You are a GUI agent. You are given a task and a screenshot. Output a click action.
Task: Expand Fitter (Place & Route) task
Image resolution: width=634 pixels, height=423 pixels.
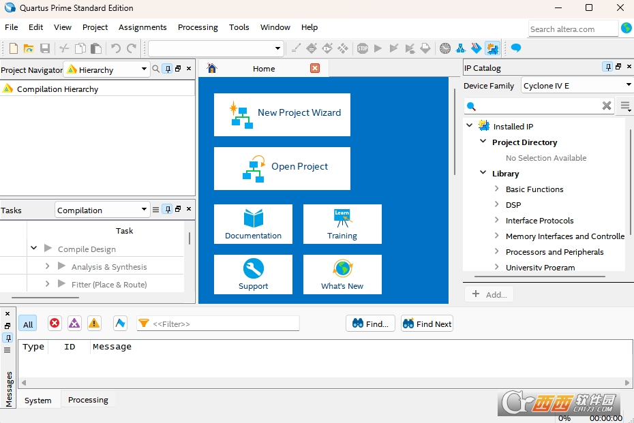[47, 284]
